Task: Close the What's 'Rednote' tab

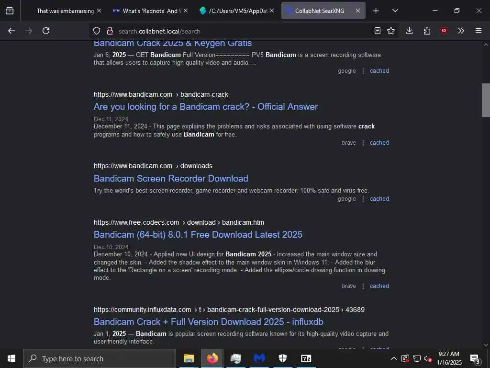Action: pos(186,11)
